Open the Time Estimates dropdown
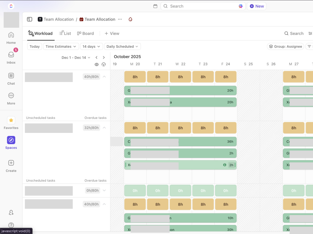The image size is (313, 234). click(61, 46)
